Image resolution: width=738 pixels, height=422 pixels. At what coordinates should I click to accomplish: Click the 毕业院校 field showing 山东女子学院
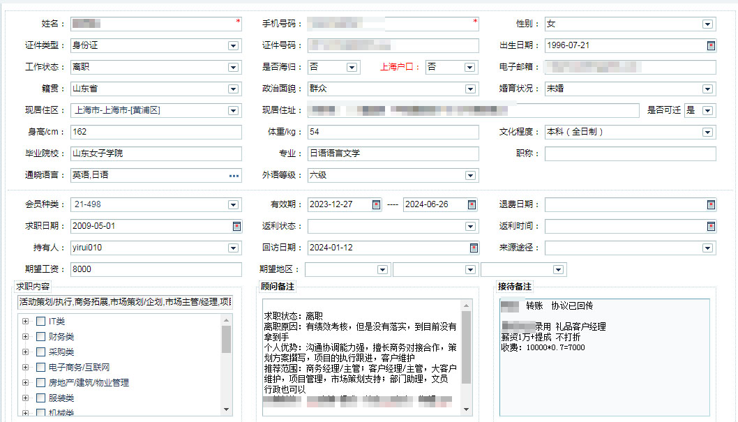[156, 154]
